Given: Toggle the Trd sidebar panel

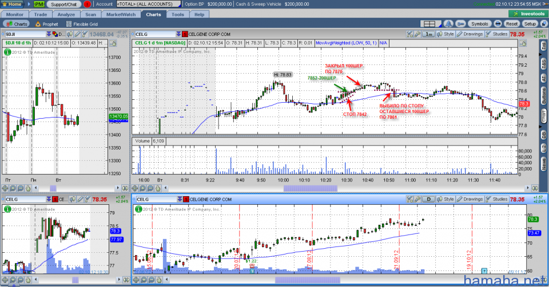Looking at the screenshot, I should (544, 46).
